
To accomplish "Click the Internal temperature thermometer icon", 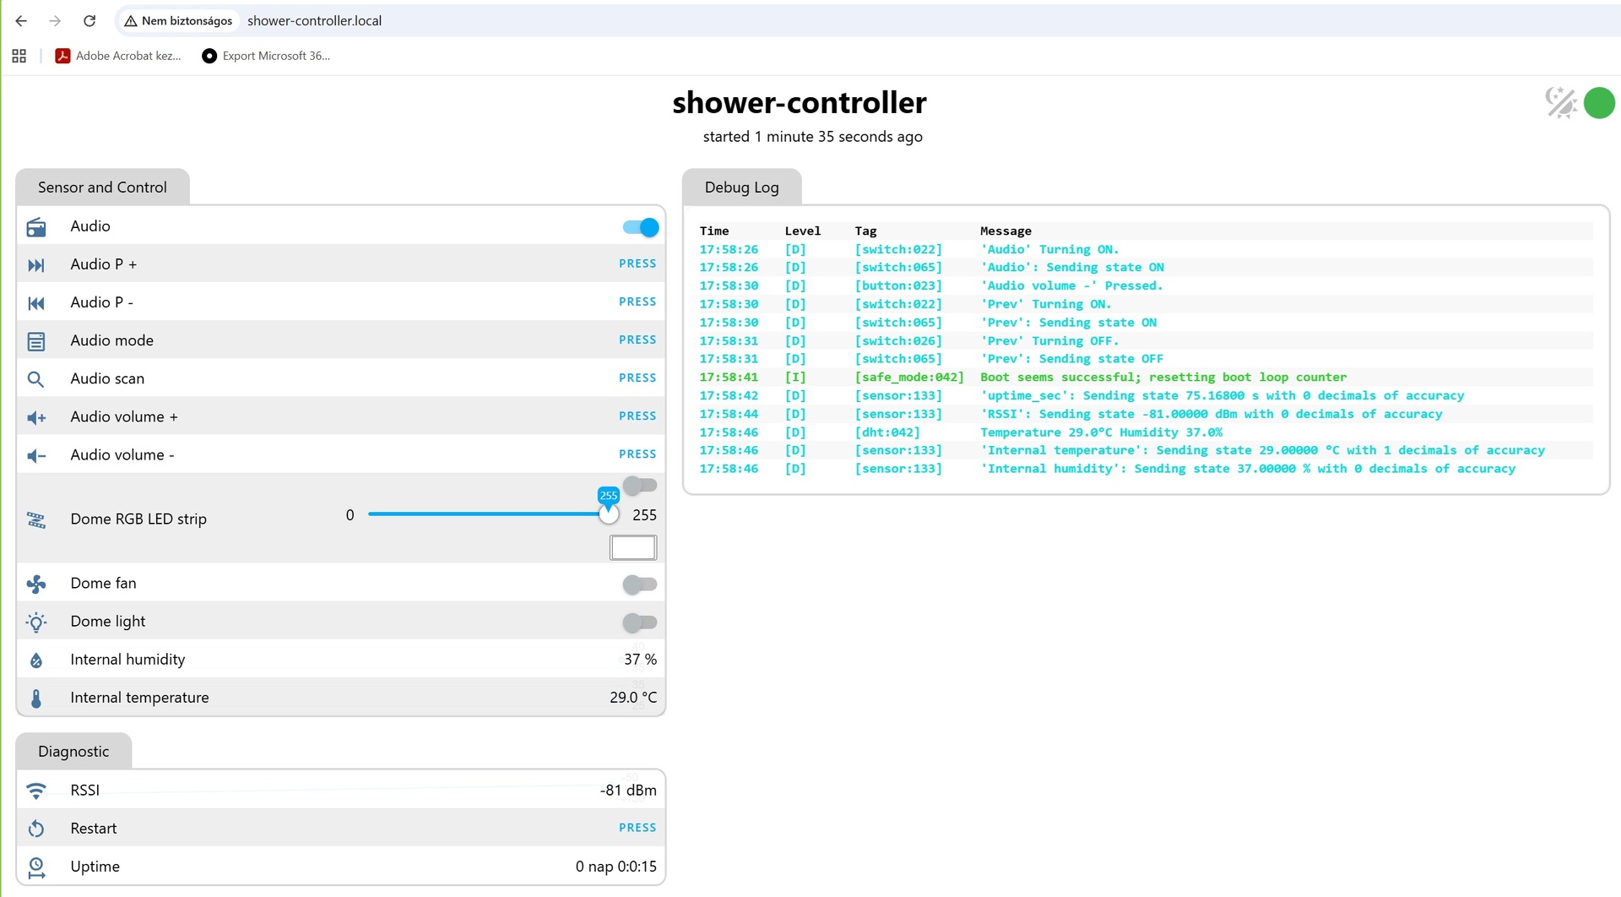I will [x=36, y=699].
